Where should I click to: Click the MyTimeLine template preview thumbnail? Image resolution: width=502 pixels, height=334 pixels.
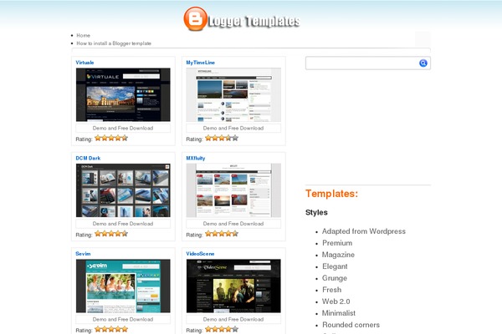[x=233, y=94]
